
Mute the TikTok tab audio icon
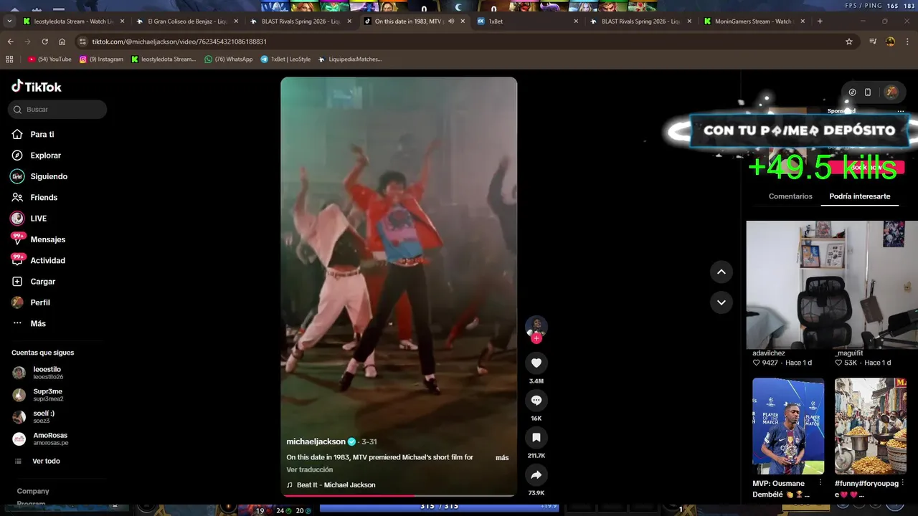pos(451,21)
